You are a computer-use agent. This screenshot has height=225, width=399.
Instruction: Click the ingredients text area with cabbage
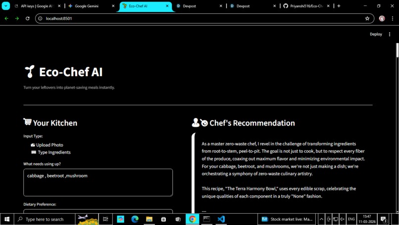point(98,182)
